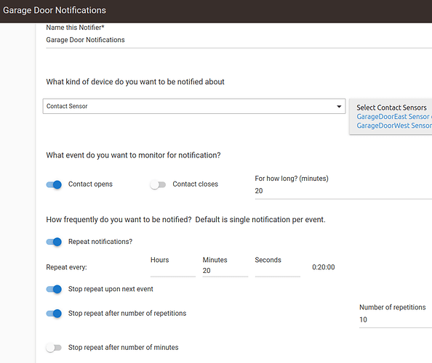Click the Minutes repeat field showing 20

[x=225, y=271]
